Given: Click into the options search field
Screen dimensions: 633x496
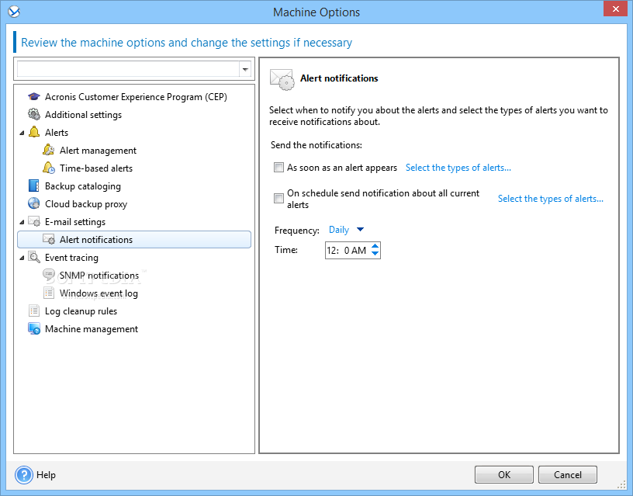Looking at the screenshot, I should [x=128, y=70].
